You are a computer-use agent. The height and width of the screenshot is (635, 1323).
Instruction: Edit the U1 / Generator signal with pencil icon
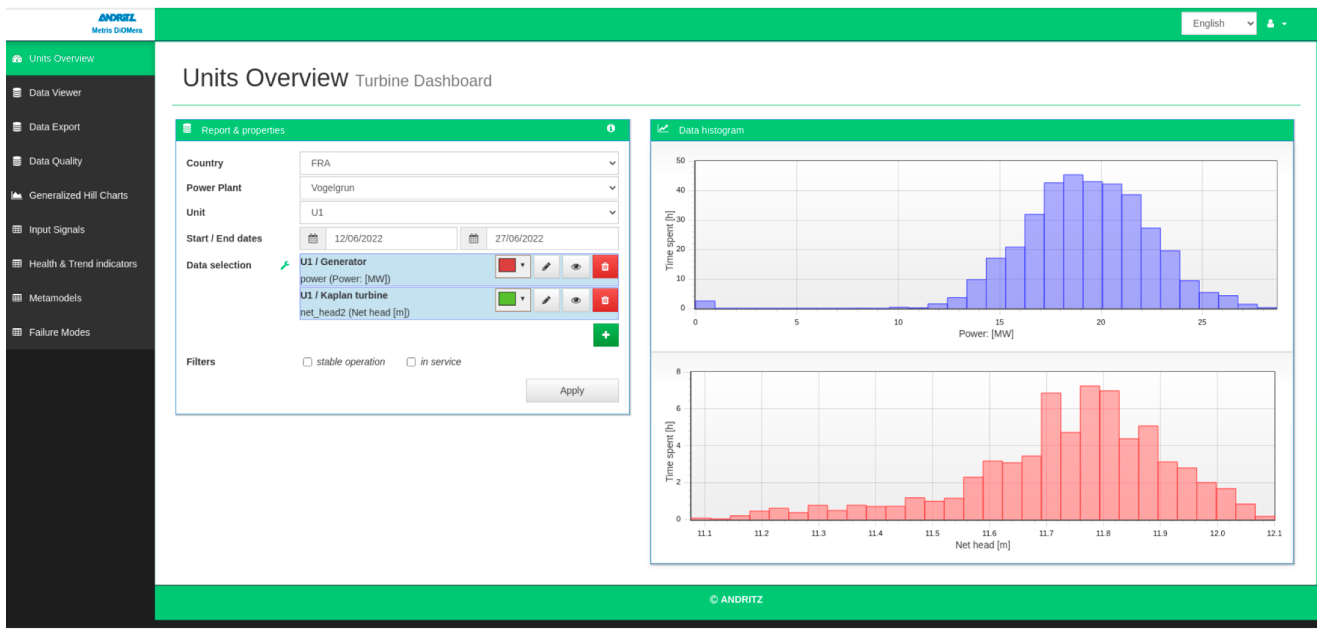pos(546,267)
